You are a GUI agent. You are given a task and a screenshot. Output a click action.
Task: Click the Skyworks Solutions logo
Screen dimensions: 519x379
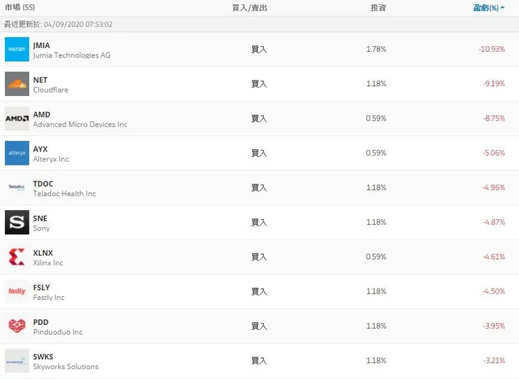click(17, 361)
